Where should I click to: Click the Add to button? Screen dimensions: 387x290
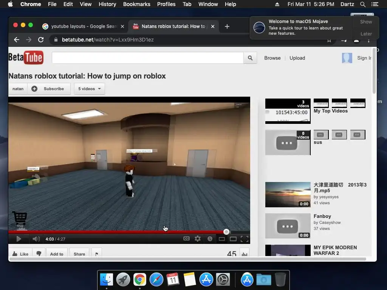coord(57,253)
